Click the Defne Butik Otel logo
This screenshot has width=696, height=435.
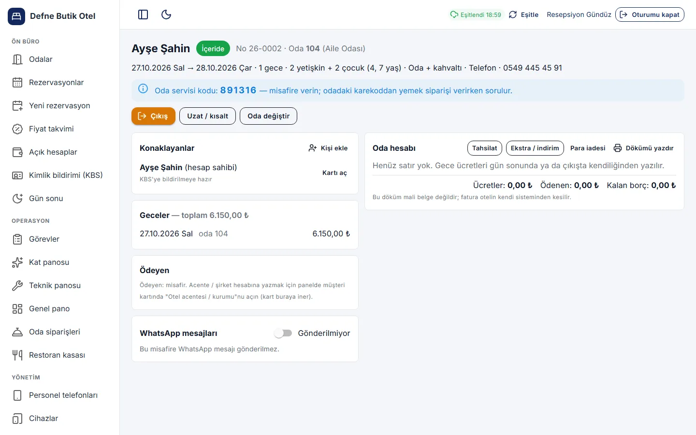click(x=16, y=16)
